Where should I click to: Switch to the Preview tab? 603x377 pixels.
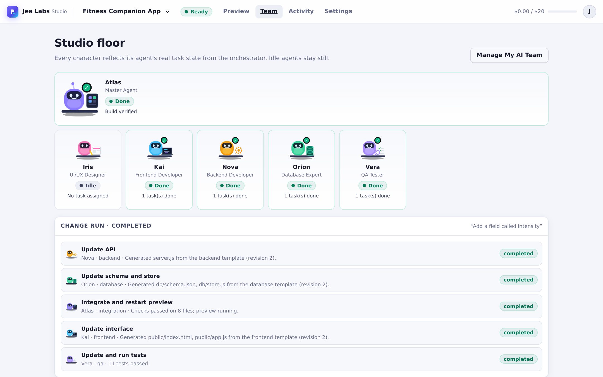click(236, 11)
